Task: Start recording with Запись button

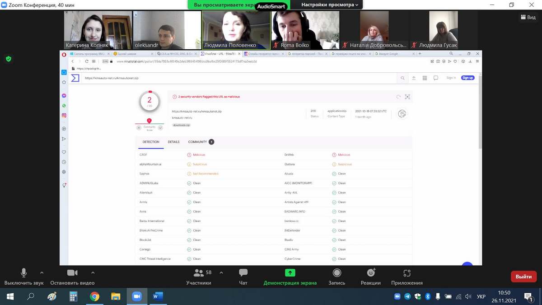Action: tap(336, 273)
